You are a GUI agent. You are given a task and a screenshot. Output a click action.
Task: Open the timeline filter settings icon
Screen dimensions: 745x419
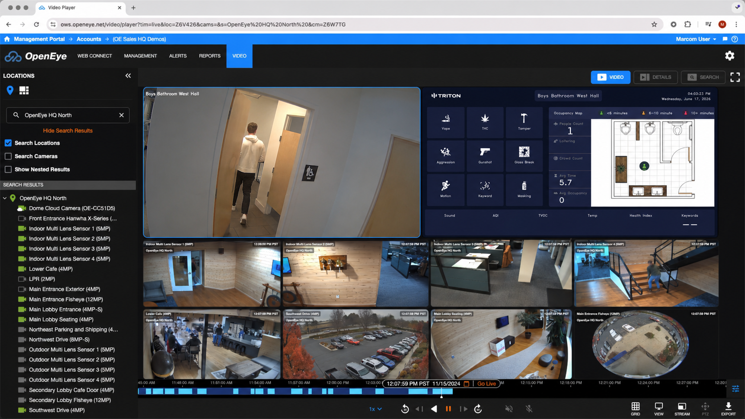pos(735,389)
